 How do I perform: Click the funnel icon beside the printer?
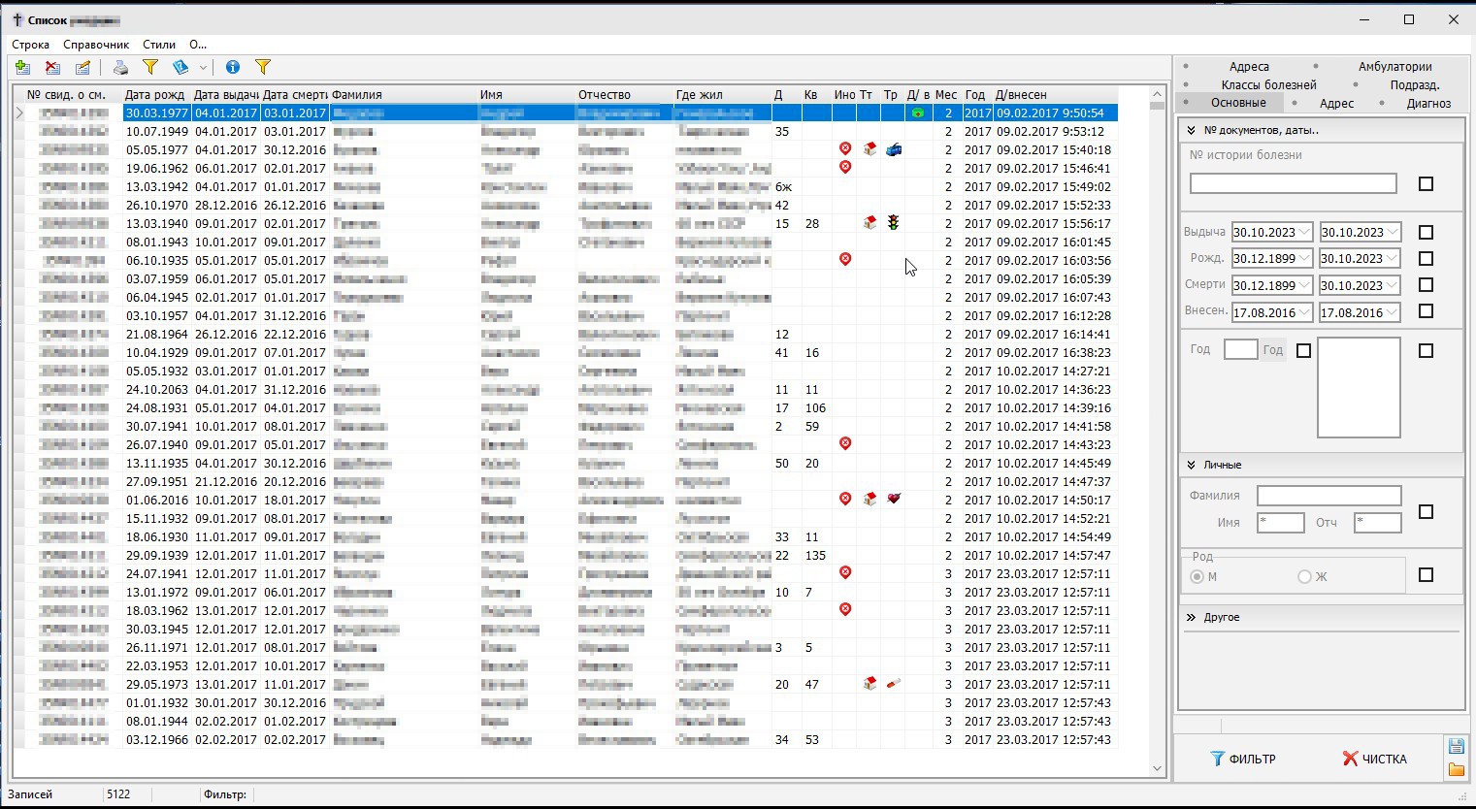coord(150,67)
